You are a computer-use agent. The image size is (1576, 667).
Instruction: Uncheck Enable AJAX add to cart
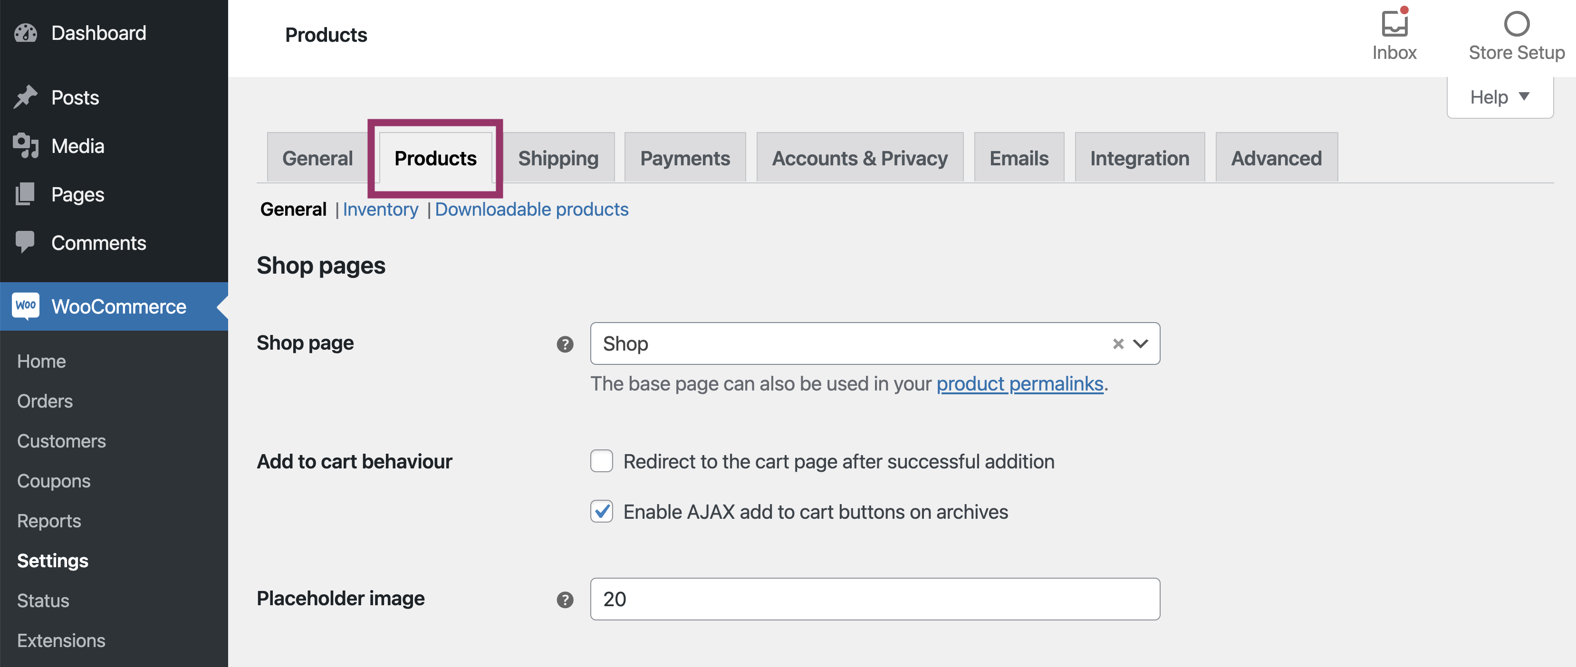coord(601,511)
